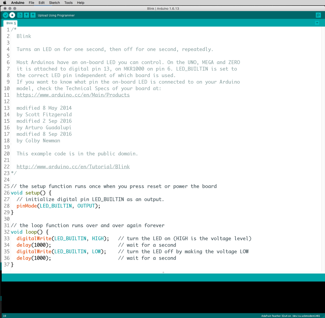Screen dimensions: 325x318
Task: Click the 'by Scott Fitzgerald' comment line
Action: [44, 115]
